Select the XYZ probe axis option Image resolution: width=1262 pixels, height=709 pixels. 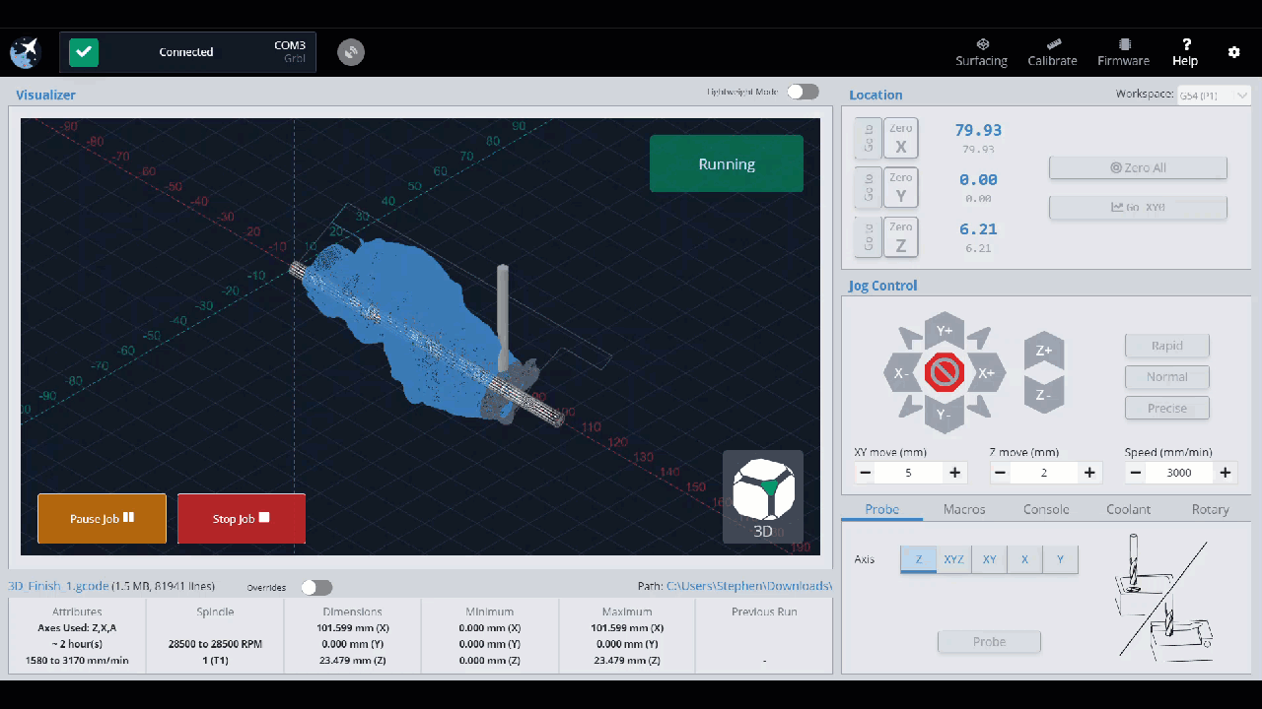coord(953,559)
